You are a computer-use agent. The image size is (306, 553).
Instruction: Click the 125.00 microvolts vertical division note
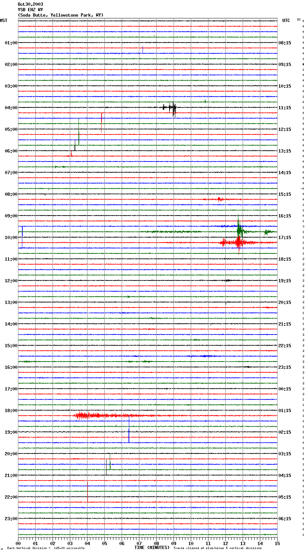click(46, 548)
